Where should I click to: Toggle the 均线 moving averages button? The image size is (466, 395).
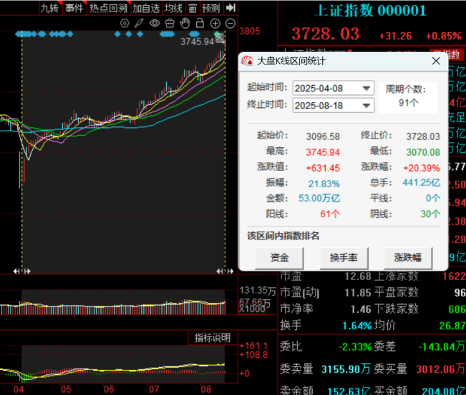point(173,9)
